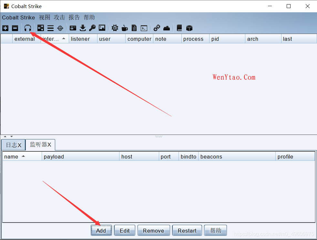317x240 pixels.
Task: Click the Remove button
Action: click(x=154, y=231)
